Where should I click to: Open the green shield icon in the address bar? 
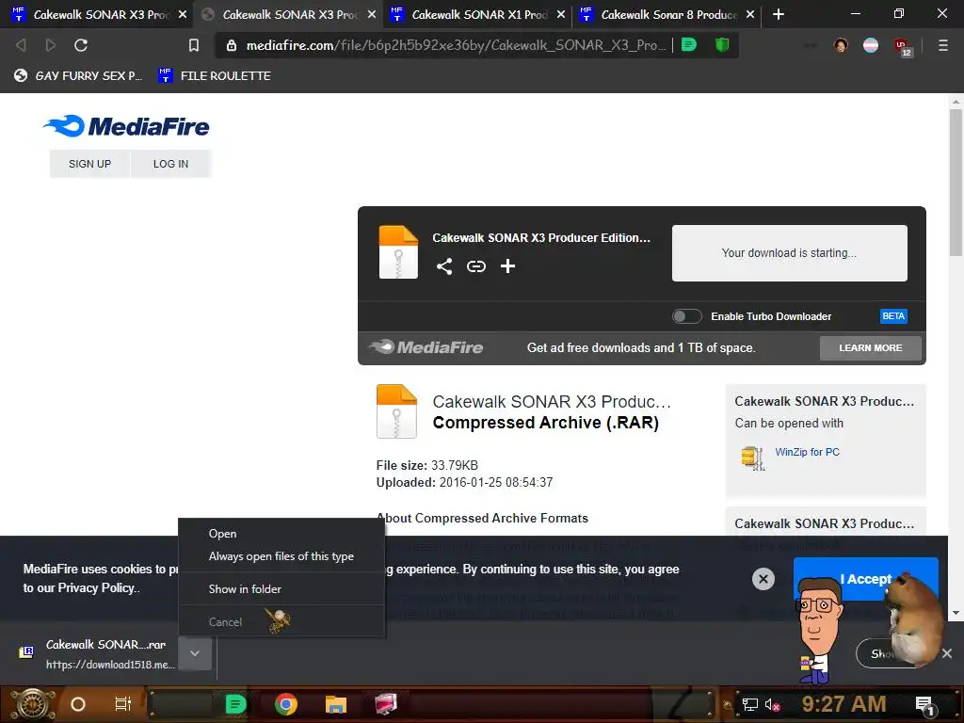click(722, 44)
